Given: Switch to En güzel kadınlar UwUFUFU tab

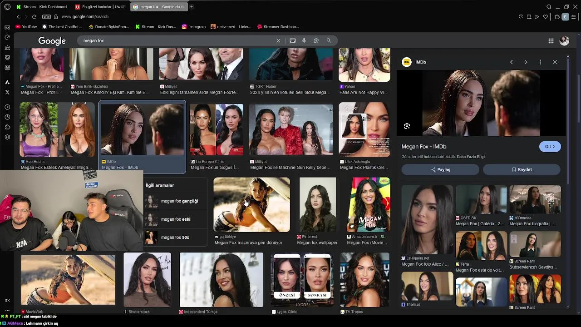Looking at the screenshot, I should coord(101,7).
